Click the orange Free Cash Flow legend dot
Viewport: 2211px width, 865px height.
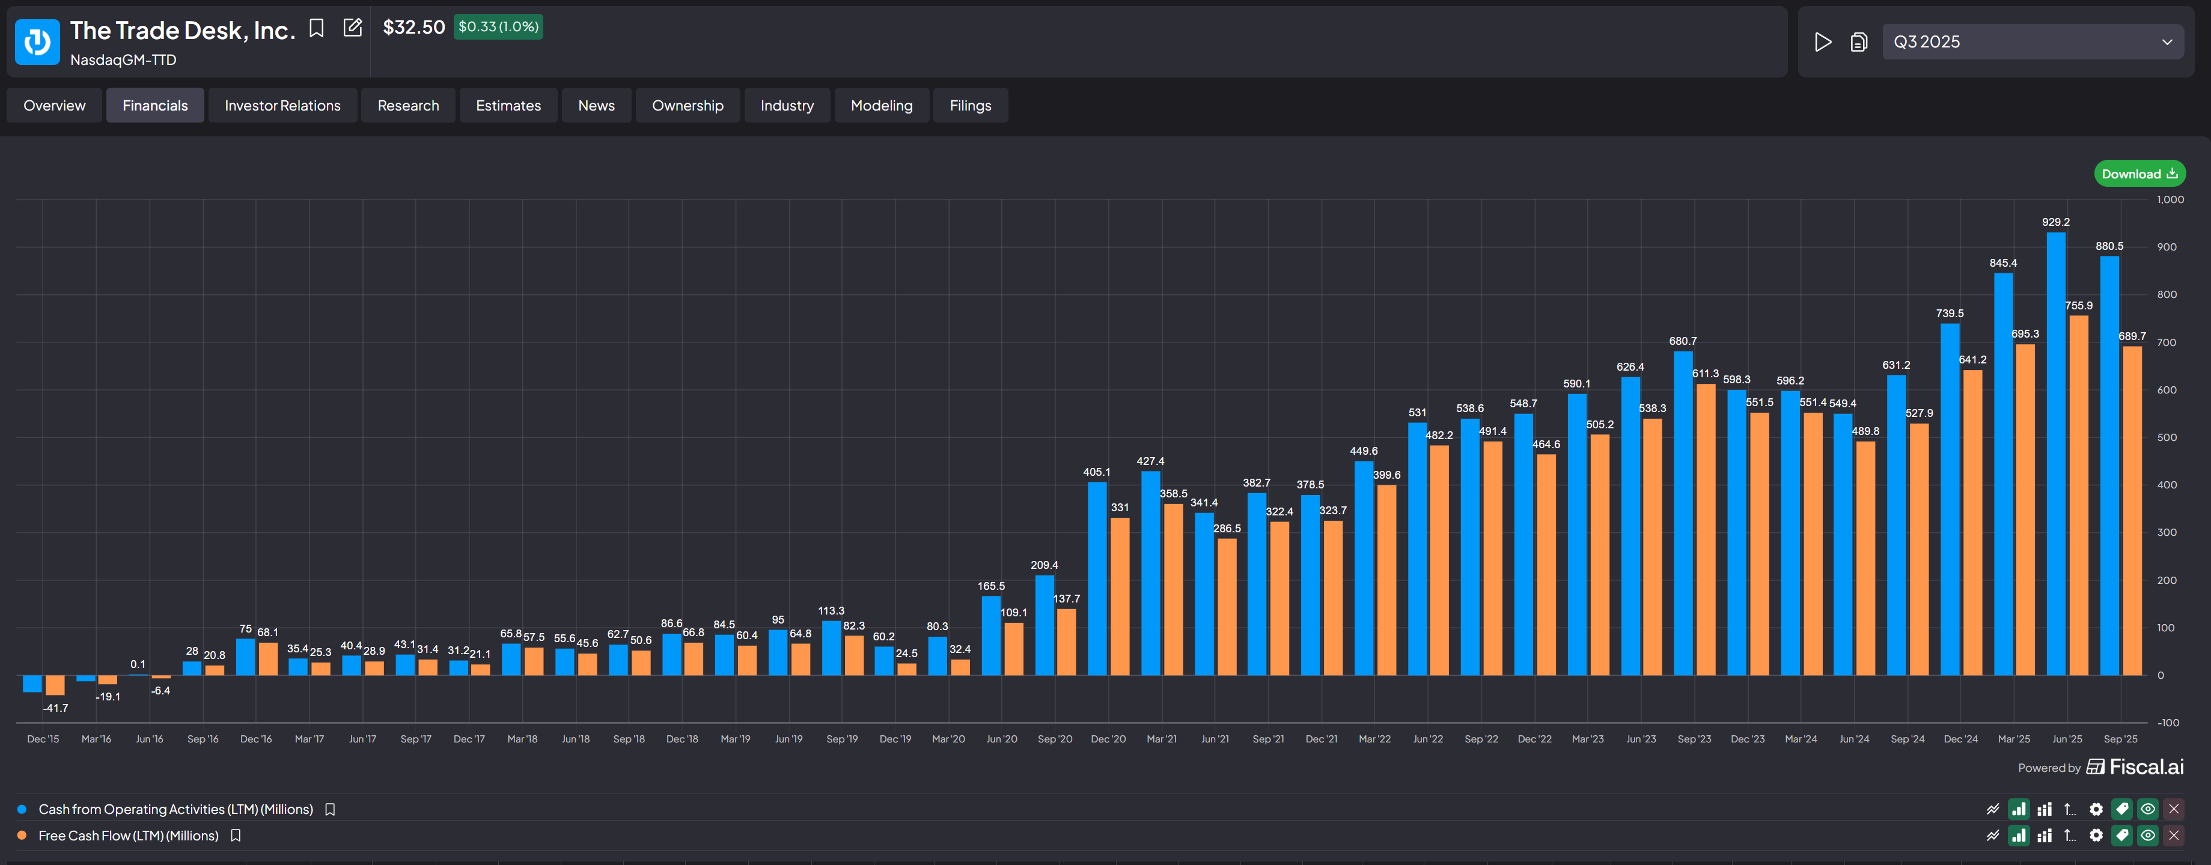coord(22,836)
